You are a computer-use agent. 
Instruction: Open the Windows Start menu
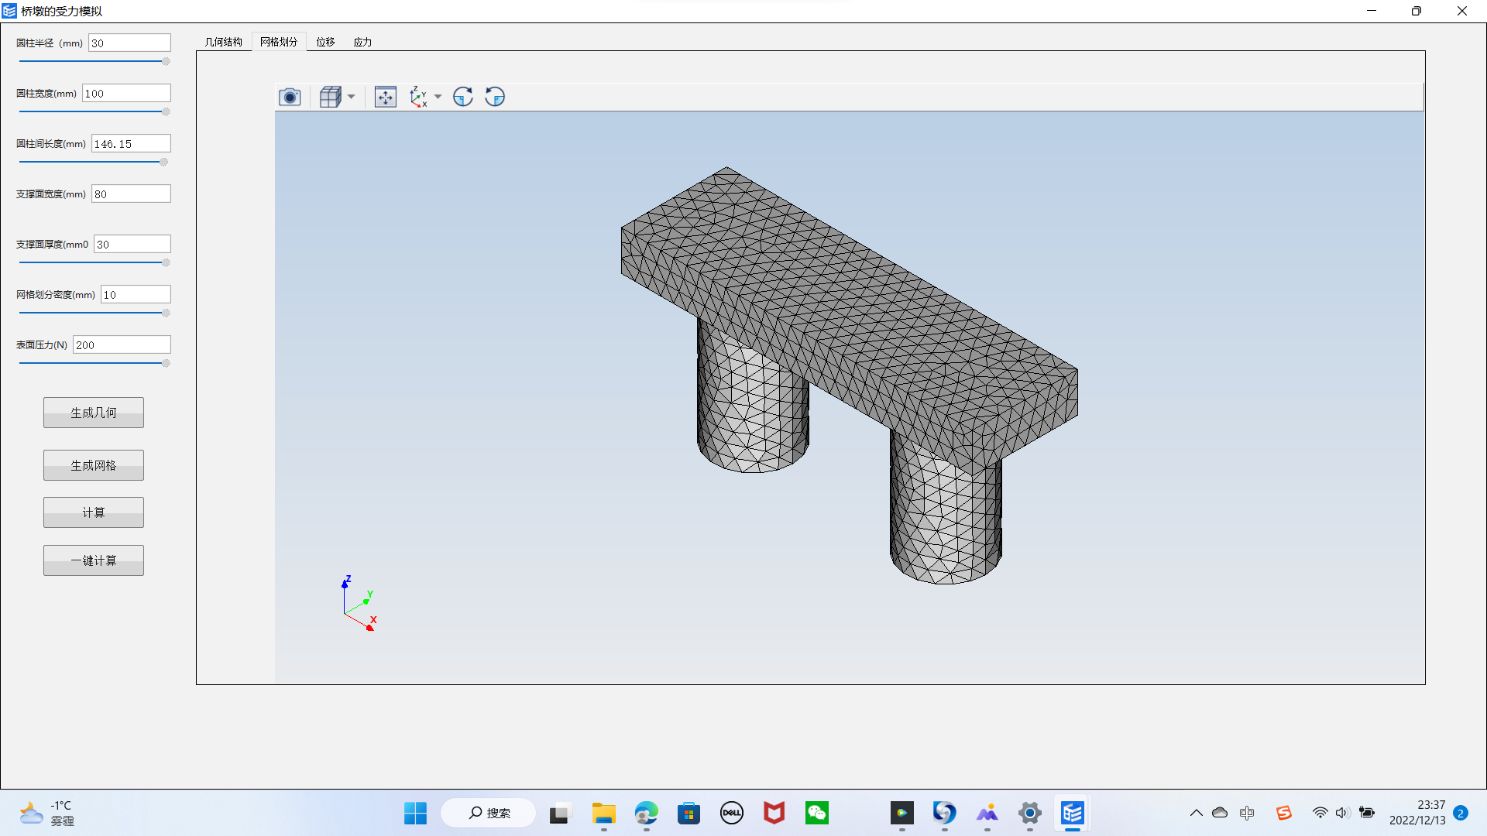[x=415, y=813]
